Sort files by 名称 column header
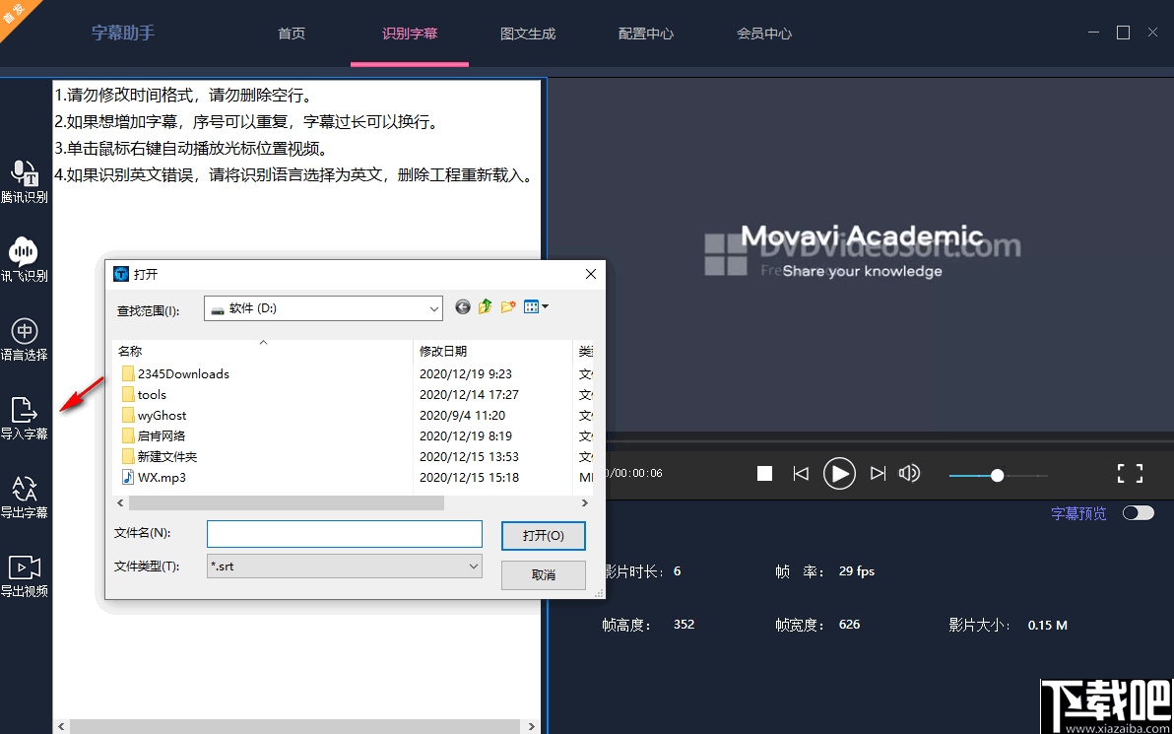1174x734 pixels. pyautogui.click(x=263, y=351)
